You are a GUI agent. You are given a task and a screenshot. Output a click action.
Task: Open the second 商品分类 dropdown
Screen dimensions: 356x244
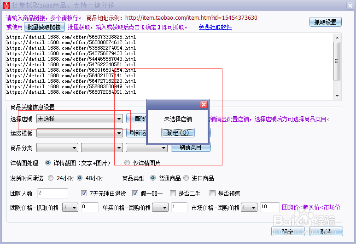coord(102,148)
